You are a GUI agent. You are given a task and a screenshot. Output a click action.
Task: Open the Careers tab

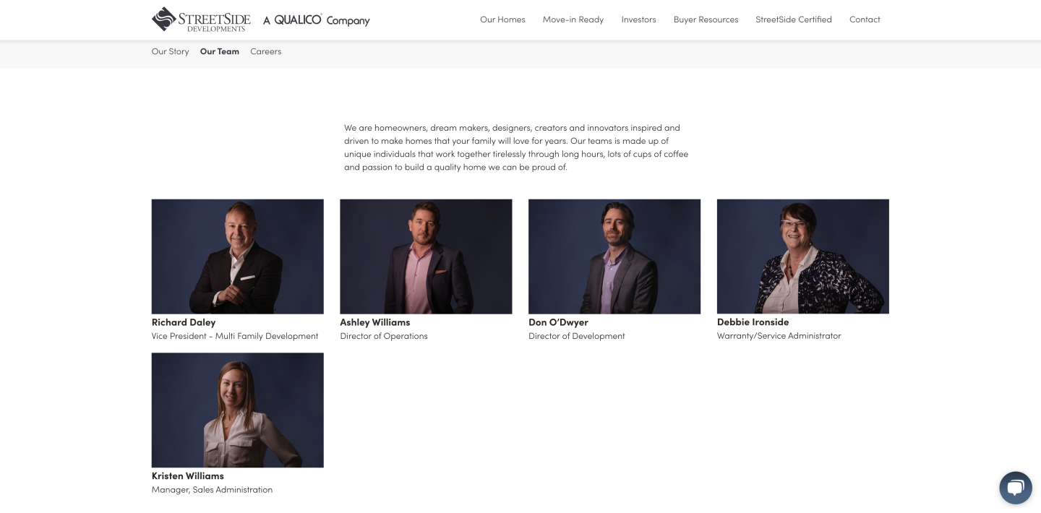[265, 51]
